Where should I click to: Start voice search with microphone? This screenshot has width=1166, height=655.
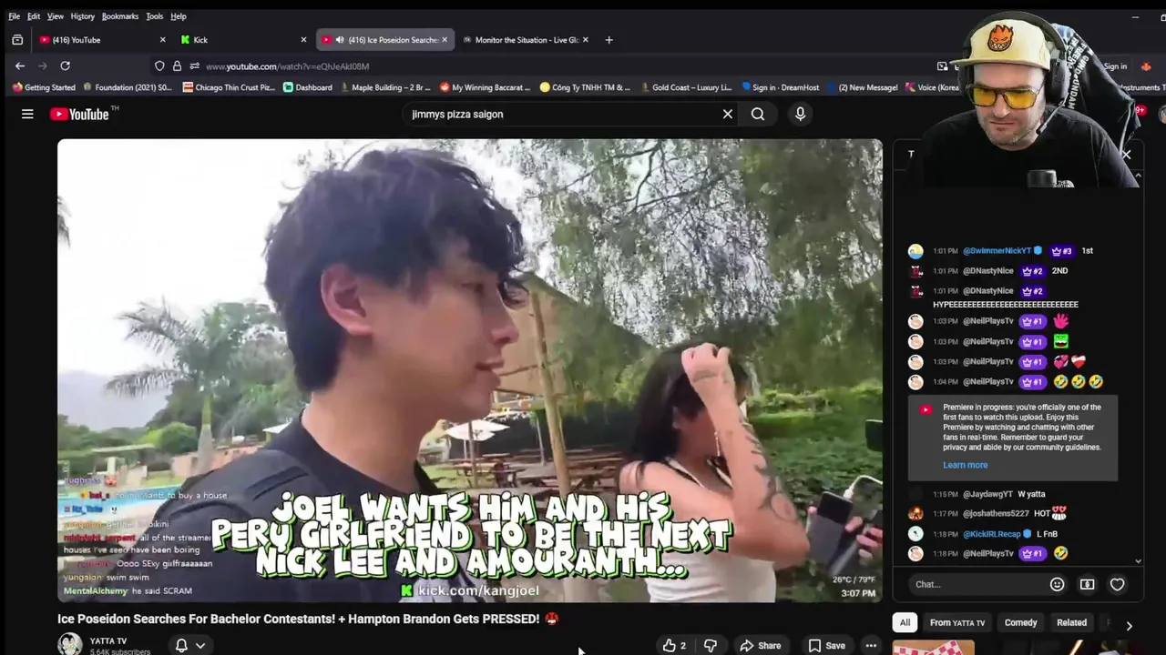tap(801, 114)
